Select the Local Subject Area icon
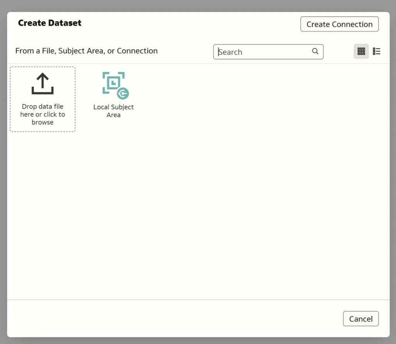Screen dimensions: 396x344 [115, 85]
